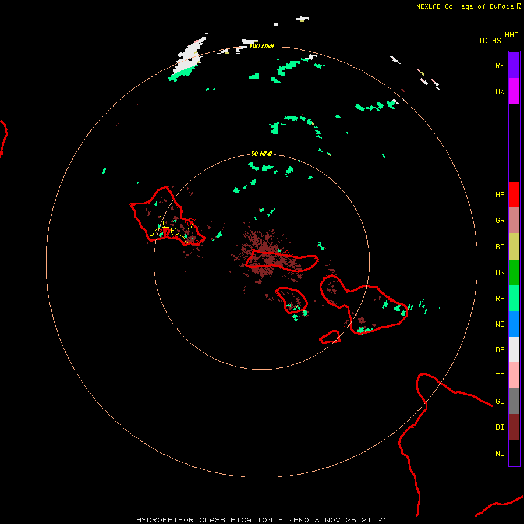Click the RF legend label
524x524 pixels.
[x=500, y=65]
